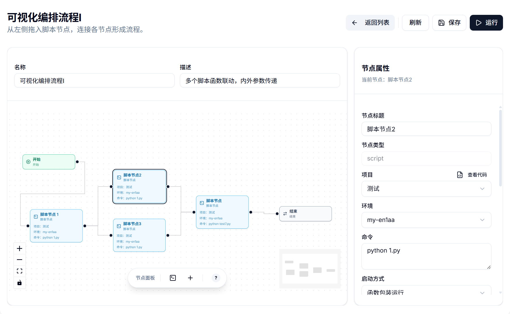Click the swap arrows icon in 结束 node
The height and width of the screenshot is (314, 510).
pos(285,214)
